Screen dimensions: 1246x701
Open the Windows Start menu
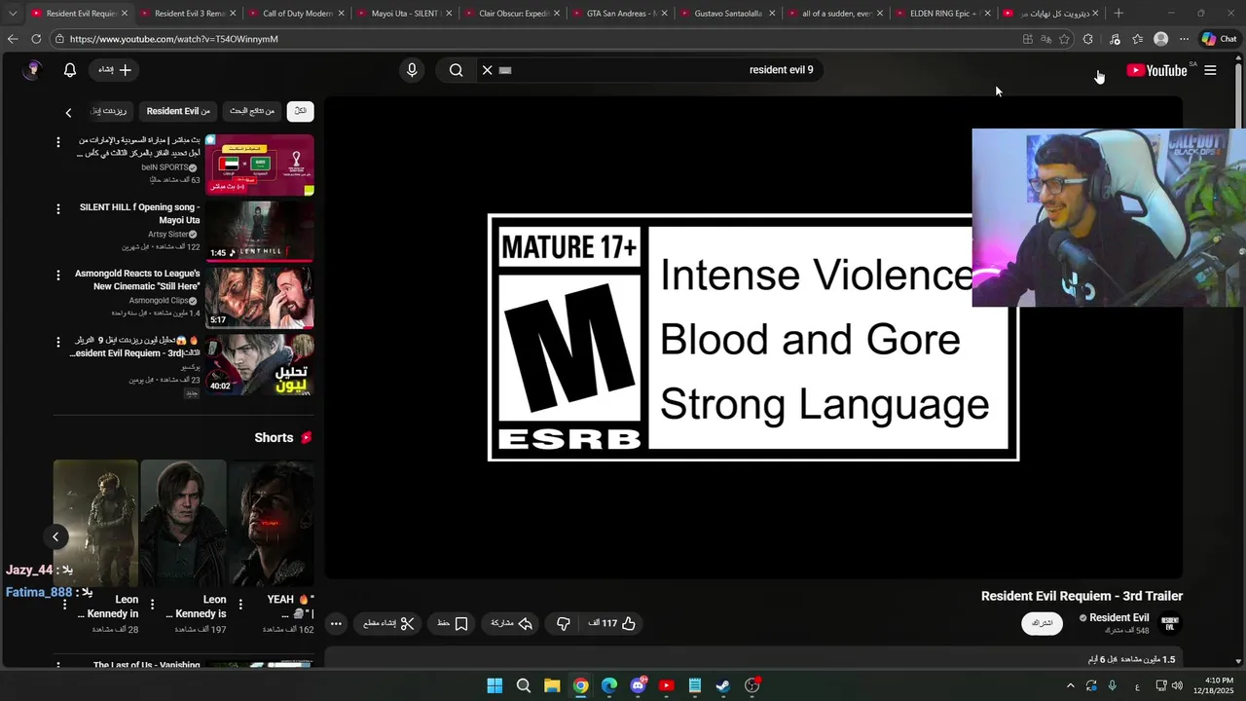(495, 685)
